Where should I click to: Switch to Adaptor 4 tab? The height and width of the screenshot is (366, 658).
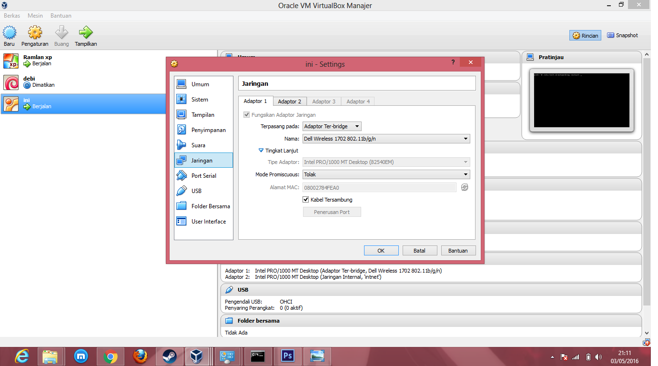pyautogui.click(x=358, y=102)
